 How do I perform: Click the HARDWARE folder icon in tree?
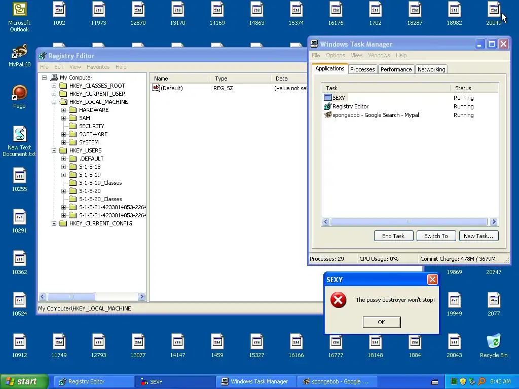pyautogui.click(x=73, y=110)
